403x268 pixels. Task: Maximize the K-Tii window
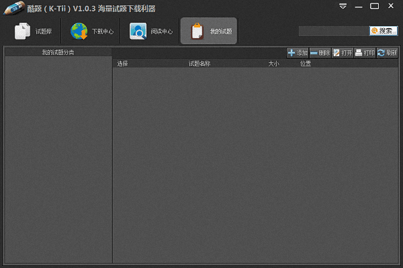click(374, 7)
